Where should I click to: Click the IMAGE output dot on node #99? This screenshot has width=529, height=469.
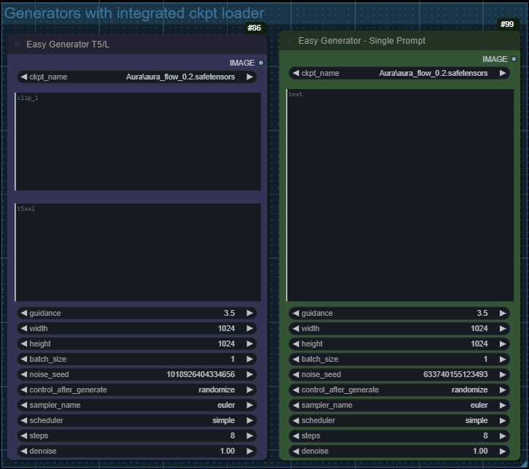point(514,59)
